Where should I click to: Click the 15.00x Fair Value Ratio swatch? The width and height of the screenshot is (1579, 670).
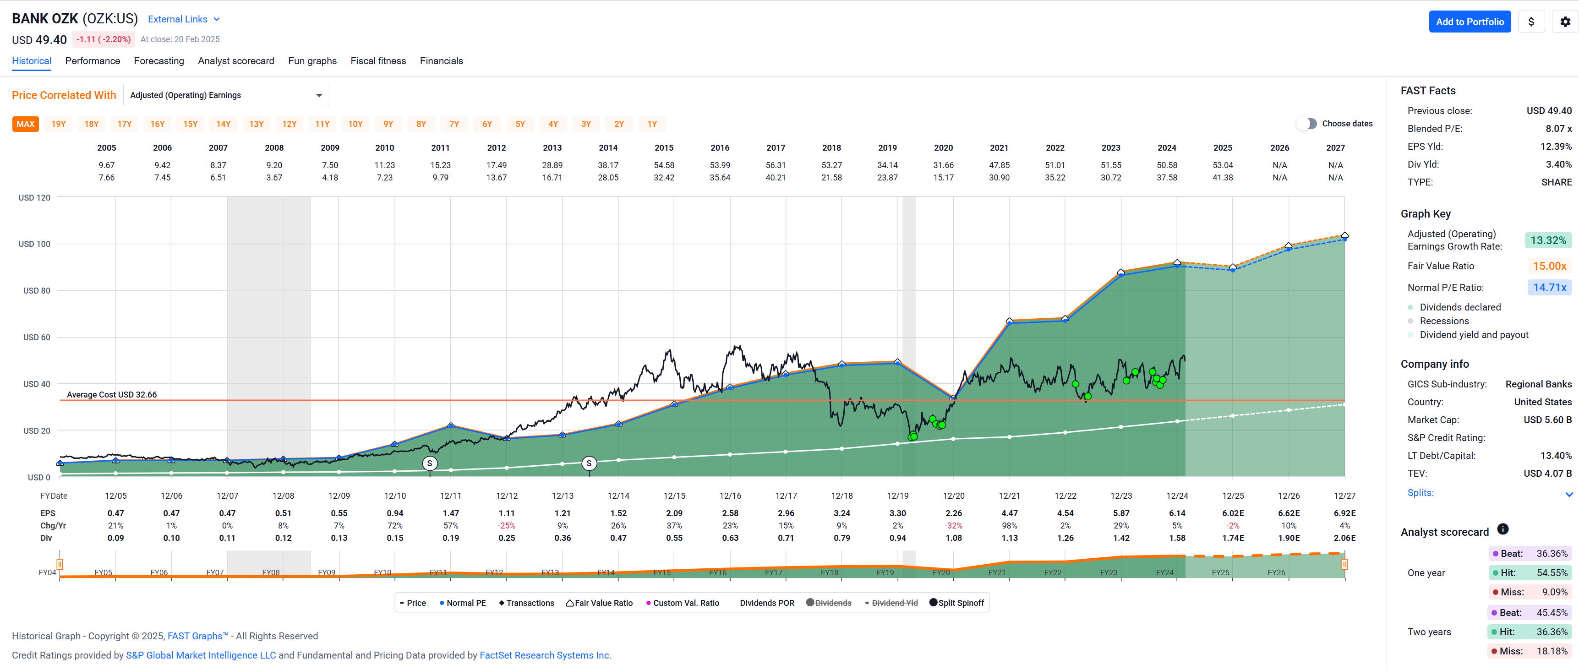1549,266
